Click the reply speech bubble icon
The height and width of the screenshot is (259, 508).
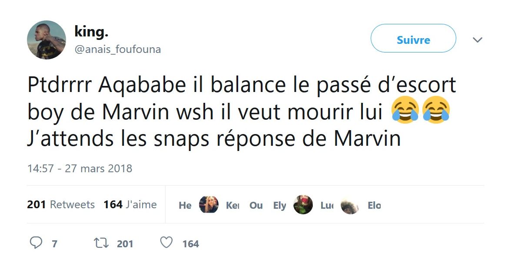point(36,243)
